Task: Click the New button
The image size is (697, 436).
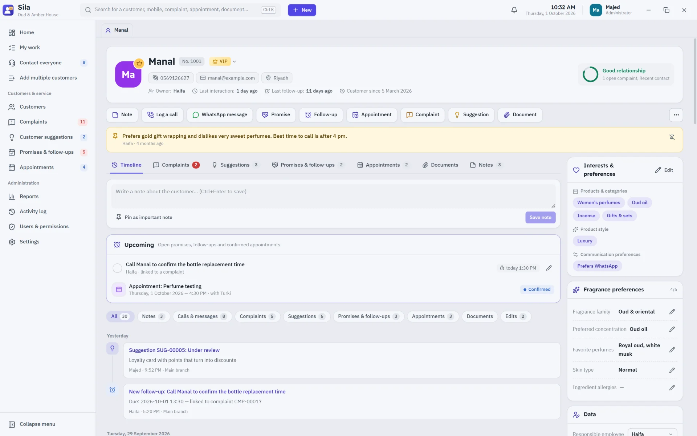Action: click(x=302, y=10)
